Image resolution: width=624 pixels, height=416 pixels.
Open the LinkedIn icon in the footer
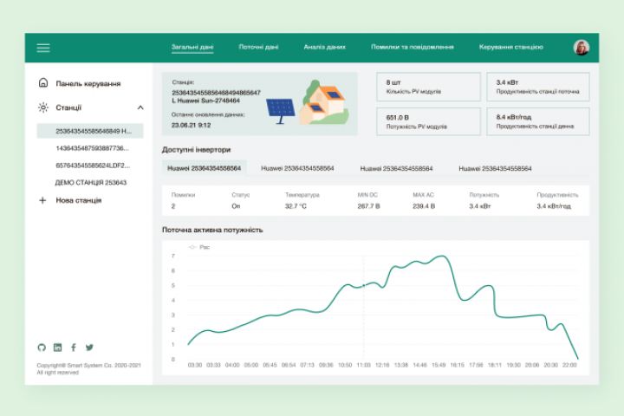(x=58, y=348)
